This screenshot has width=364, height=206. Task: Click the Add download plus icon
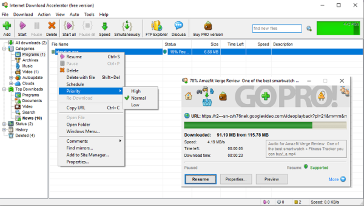click(x=7, y=26)
